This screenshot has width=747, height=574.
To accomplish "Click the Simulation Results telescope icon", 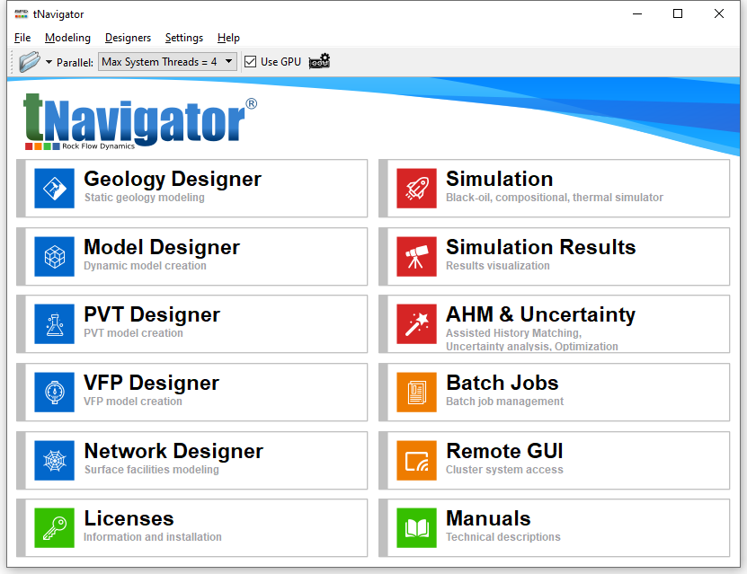I will click(416, 257).
